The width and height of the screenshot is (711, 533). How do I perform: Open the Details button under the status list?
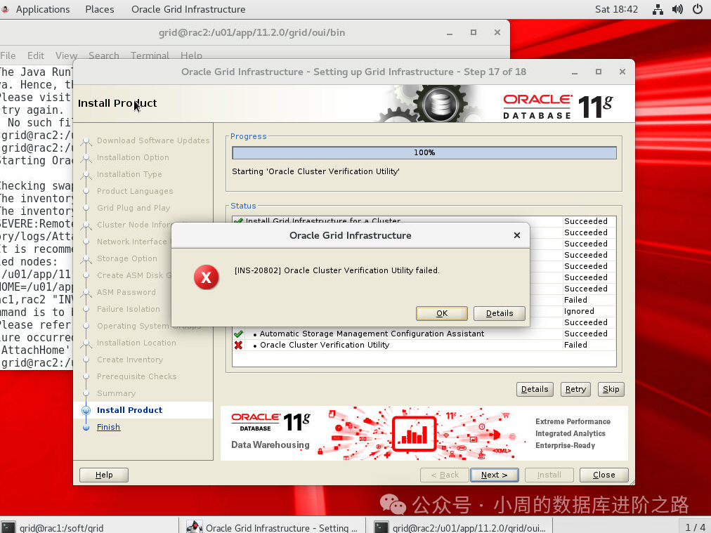pyautogui.click(x=535, y=389)
